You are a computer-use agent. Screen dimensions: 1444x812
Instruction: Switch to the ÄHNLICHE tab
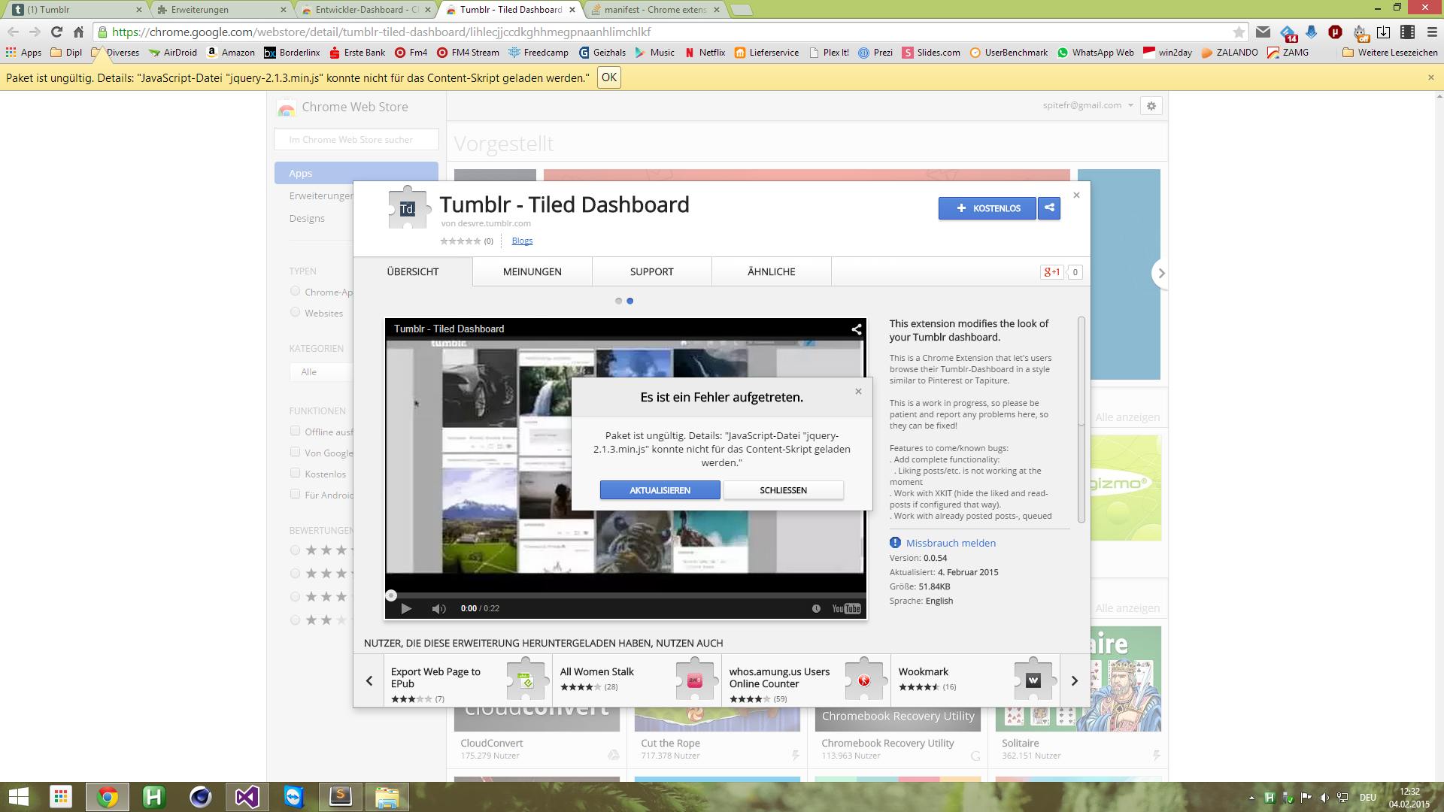(x=772, y=272)
